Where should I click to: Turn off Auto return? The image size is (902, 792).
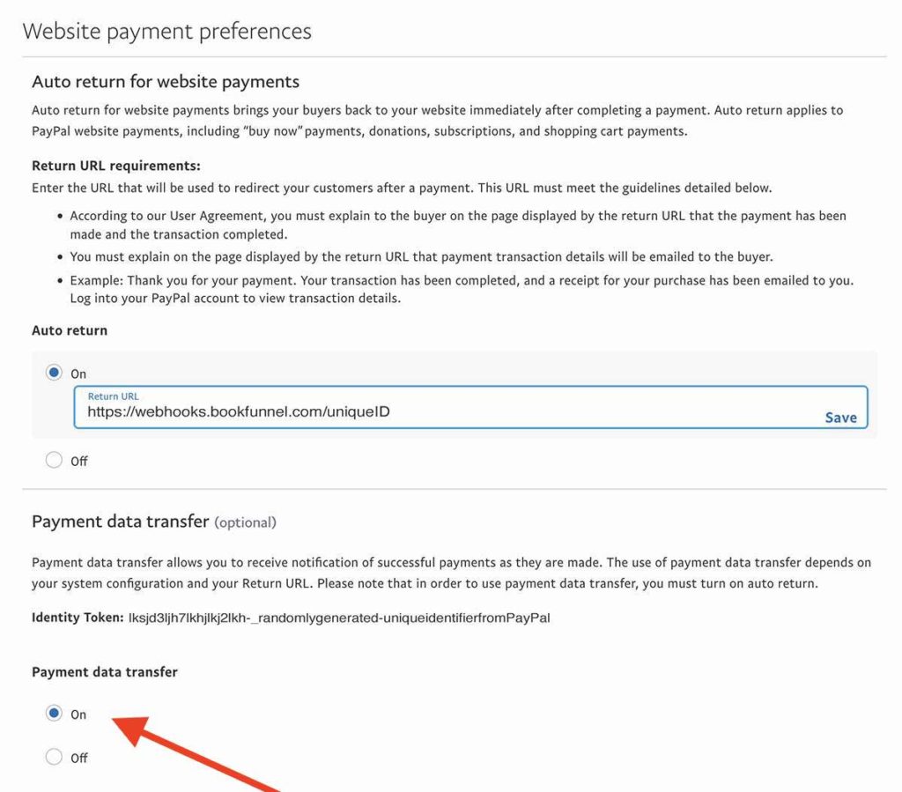click(x=54, y=460)
